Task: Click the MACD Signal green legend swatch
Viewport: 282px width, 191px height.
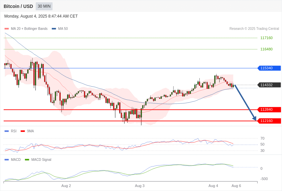Action: point(27,159)
